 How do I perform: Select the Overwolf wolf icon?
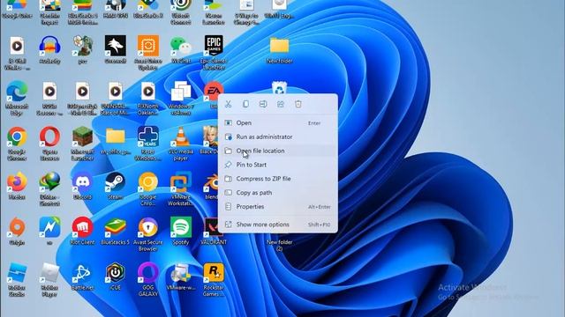tap(116, 45)
